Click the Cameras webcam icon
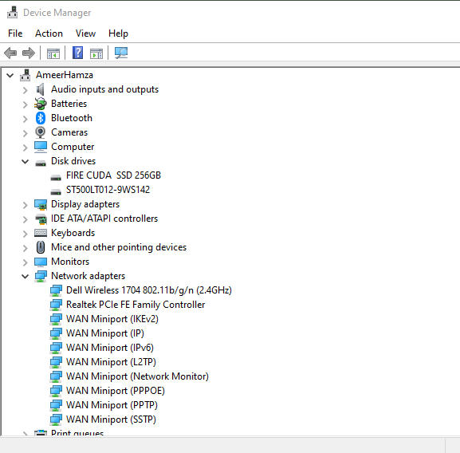Viewport: 460px width, 453px height. [41, 132]
